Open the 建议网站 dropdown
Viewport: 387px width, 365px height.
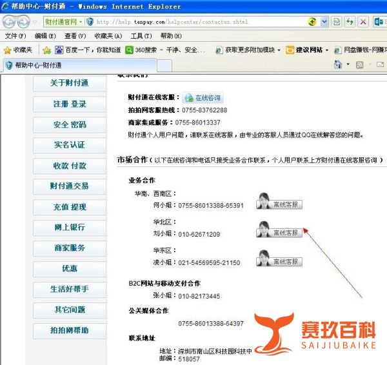(307, 50)
